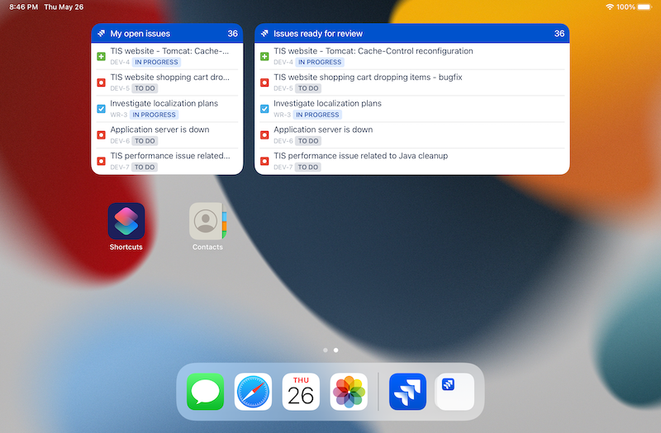Tap the red bug icon for DEV-7 in Issues ready for review
This screenshot has height=433, width=661.
264,161
